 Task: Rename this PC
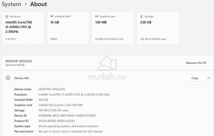tap(196, 63)
